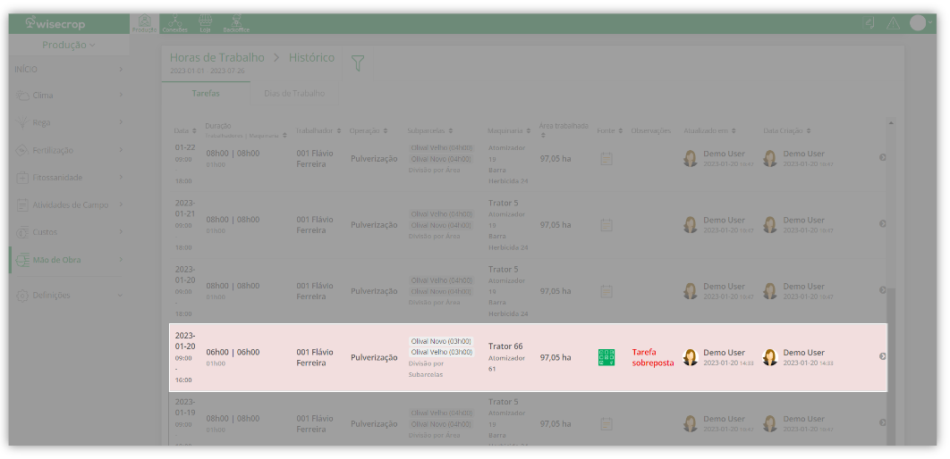Open details arrow of 2023-01-21 row

[883, 224]
